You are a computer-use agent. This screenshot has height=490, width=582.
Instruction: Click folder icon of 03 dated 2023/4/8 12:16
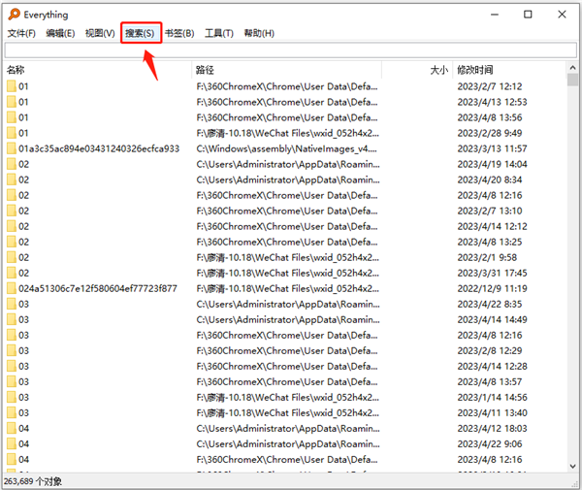12,335
